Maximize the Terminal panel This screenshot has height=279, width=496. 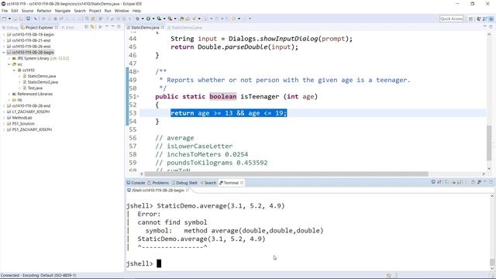[x=491, y=182]
